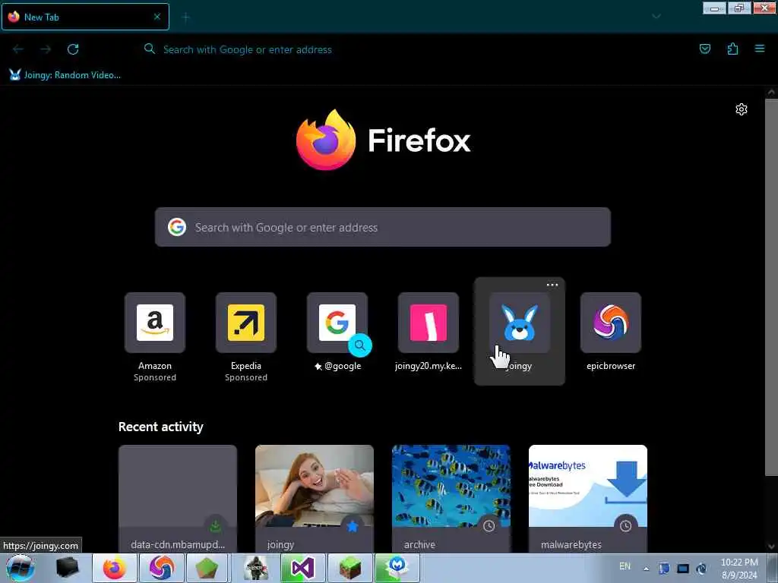Open the Save to Pocket icon
778x583 pixels.
click(x=704, y=49)
